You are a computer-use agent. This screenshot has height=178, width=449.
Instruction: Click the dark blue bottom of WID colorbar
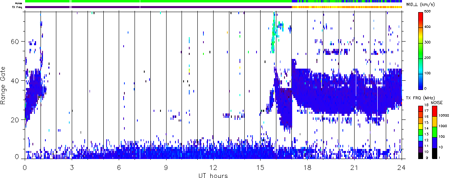pos(420,82)
